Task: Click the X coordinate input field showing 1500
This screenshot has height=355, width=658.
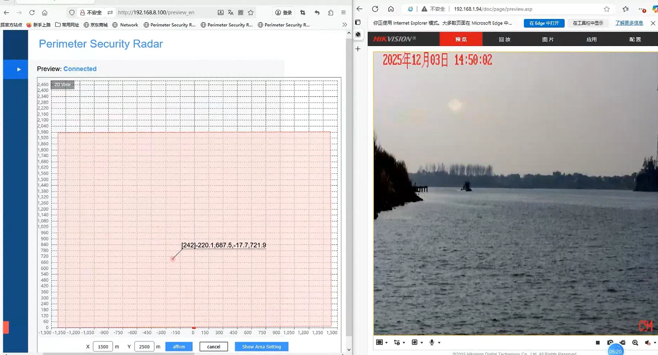Action: click(103, 346)
